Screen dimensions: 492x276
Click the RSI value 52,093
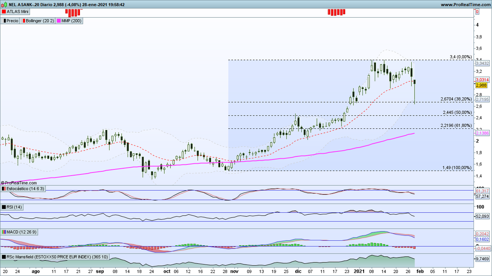coord(483,216)
